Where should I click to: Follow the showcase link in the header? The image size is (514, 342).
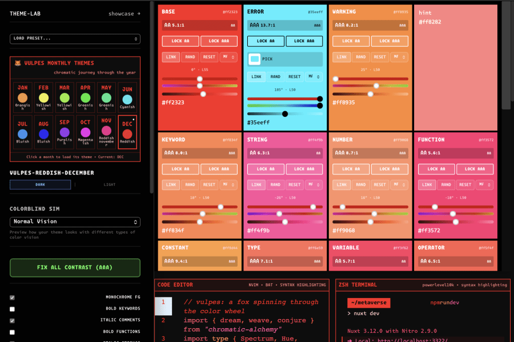[x=125, y=14]
